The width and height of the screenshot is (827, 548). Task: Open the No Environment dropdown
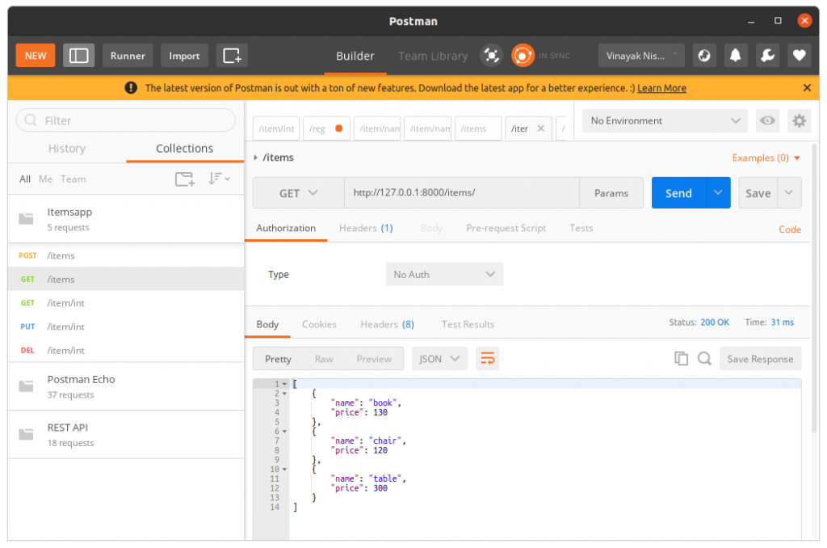click(665, 120)
